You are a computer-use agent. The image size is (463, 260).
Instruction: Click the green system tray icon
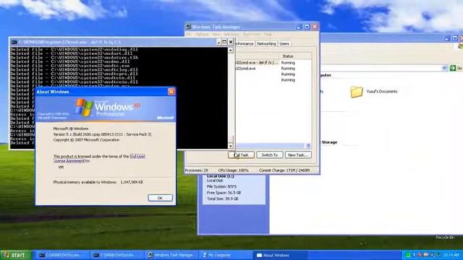tap(408, 255)
